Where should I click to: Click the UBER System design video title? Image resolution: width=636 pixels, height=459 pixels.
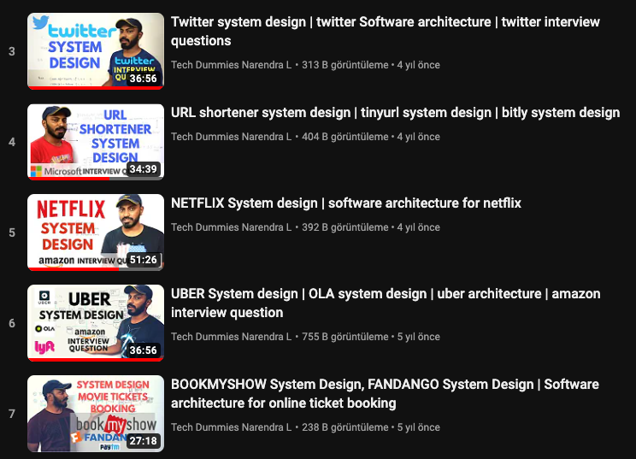click(386, 303)
